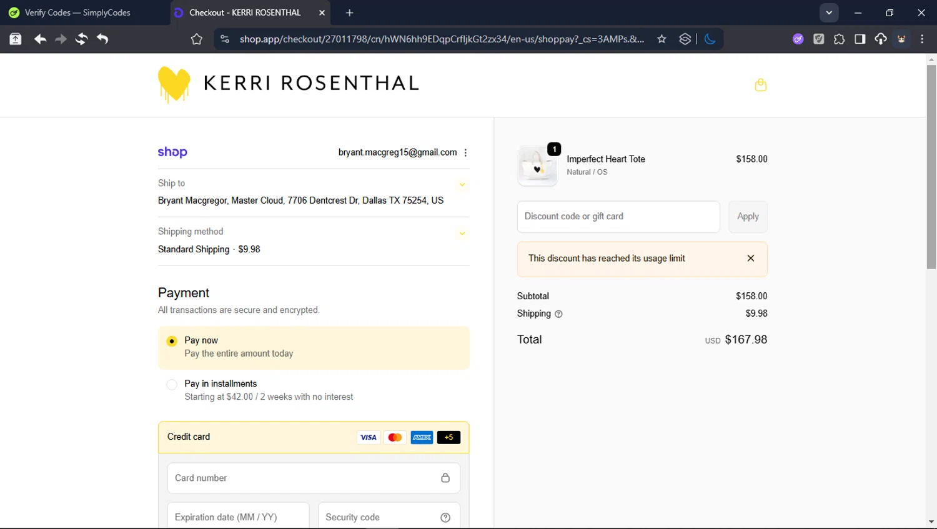Click the purple extension icon in toolbar

(x=798, y=39)
